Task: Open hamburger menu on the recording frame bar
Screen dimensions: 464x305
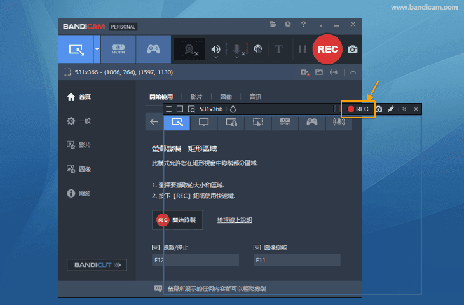Action: (168, 109)
